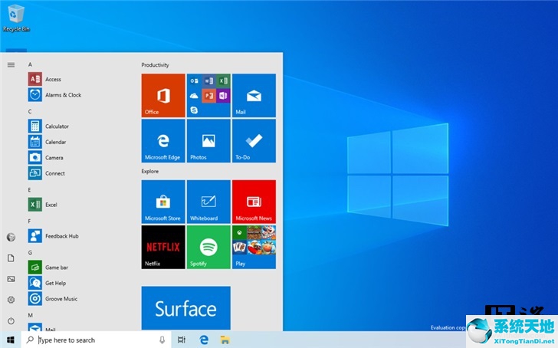558x348 pixels.
Task: Click the Windows Start button
Action: (11, 340)
